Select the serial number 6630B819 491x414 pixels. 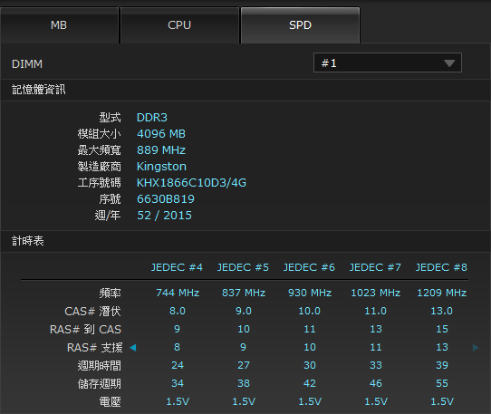(x=166, y=199)
